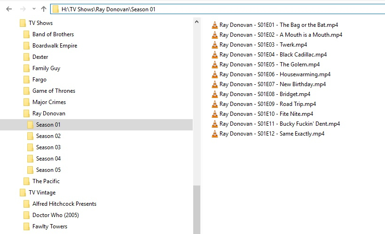The image size is (385, 234).
Task: Open the Fargo folder
Action: coord(39,80)
